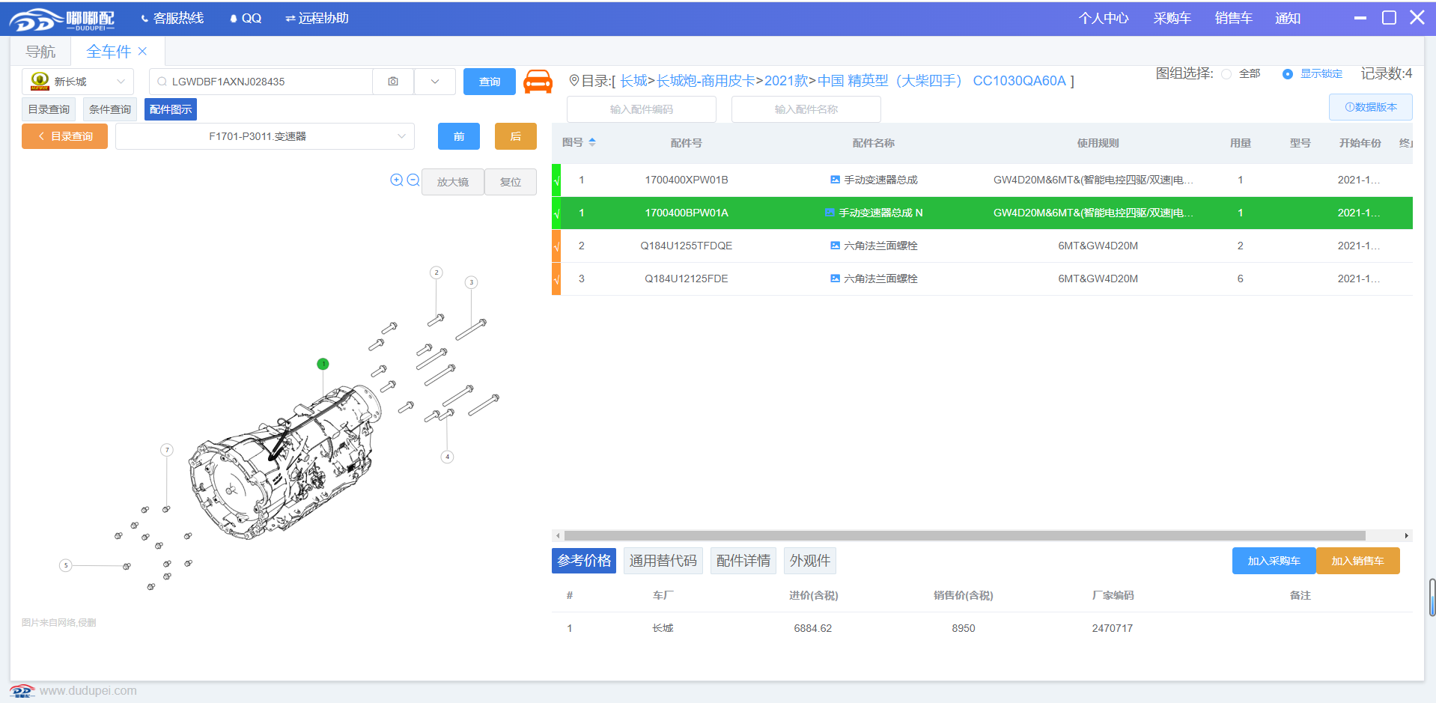The image size is (1436, 703).
Task: Open 通知 in top menu
Action: pos(1288,18)
